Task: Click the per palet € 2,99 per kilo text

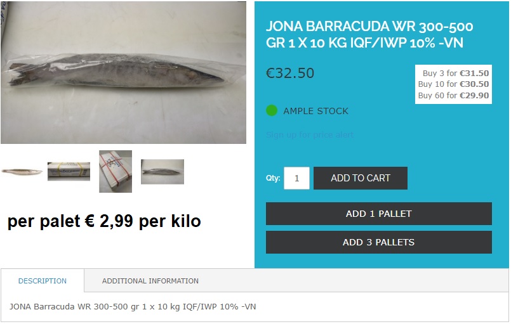Action: pyautogui.click(x=104, y=221)
